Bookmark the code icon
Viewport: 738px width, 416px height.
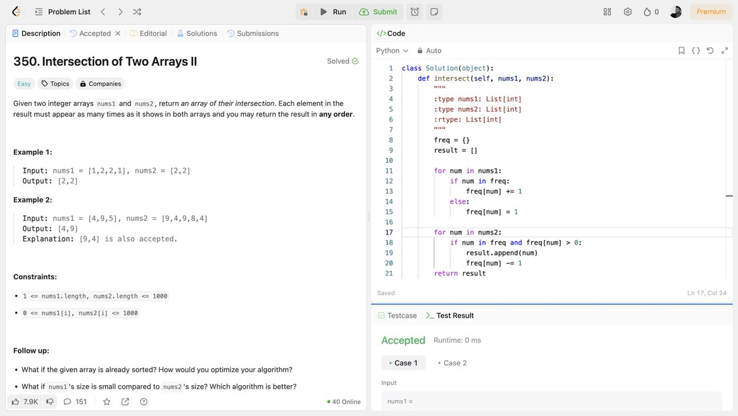point(681,50)
